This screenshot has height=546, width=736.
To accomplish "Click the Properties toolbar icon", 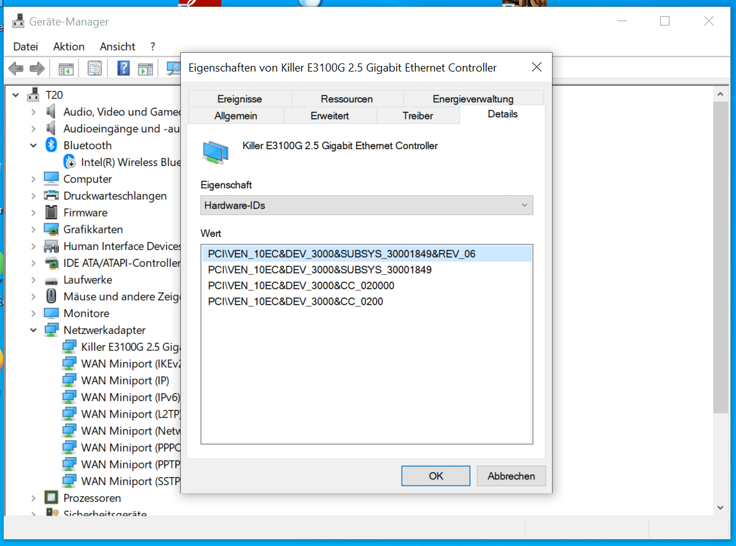I will [x=94, y=68].
